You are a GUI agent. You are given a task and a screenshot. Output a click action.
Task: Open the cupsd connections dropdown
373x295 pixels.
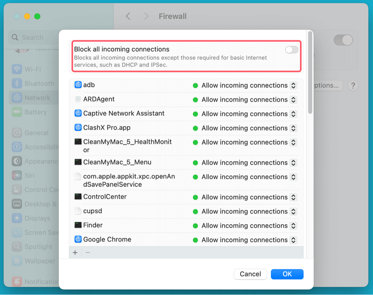[x=293, y=211]
